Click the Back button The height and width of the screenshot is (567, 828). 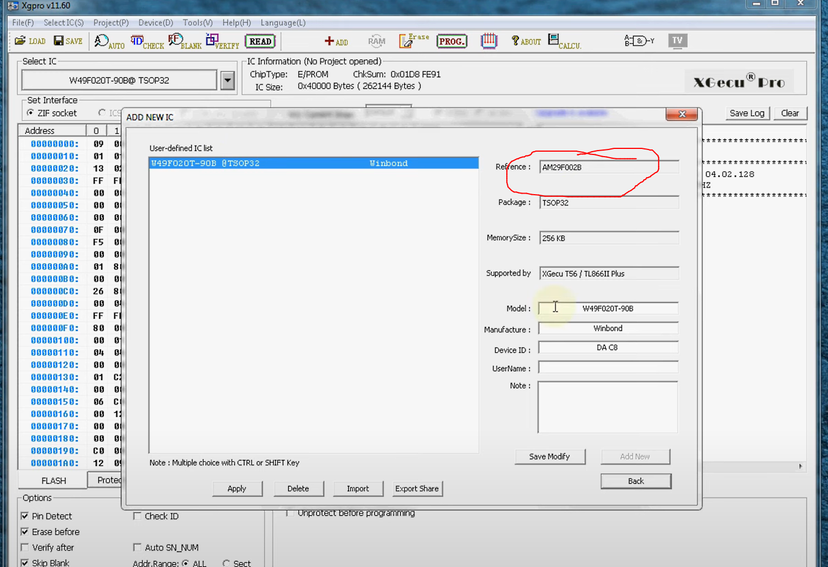tap(636, 481)
